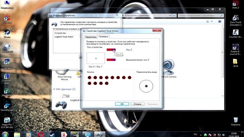Click the Logitech gamepad icon in the details pane
The width and height of the screenshot is (244, 137).
click(61, 105)
